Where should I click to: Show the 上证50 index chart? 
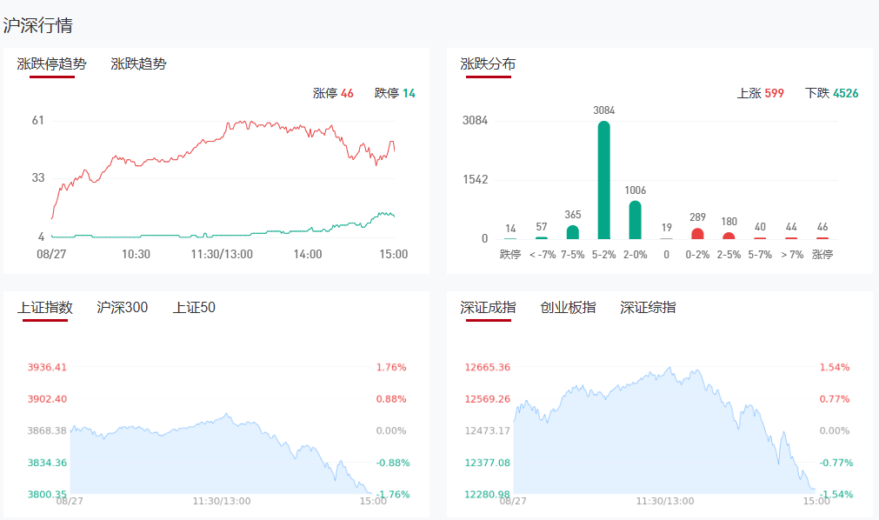[194, 308]
